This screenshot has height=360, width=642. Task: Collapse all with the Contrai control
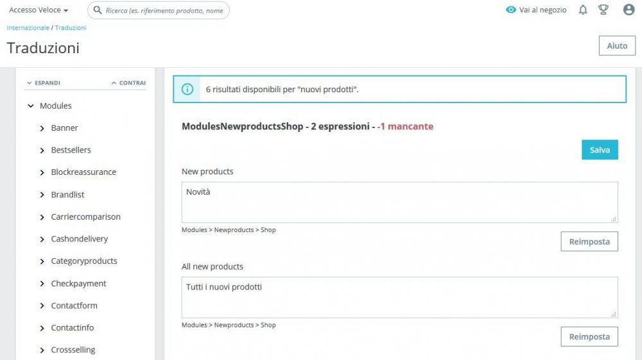tap(128, 83)
